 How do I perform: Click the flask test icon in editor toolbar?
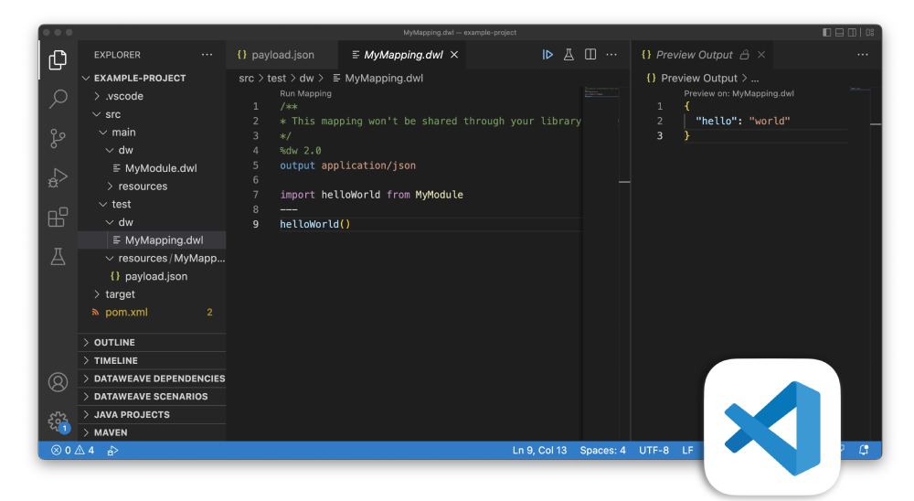(569, 54)
